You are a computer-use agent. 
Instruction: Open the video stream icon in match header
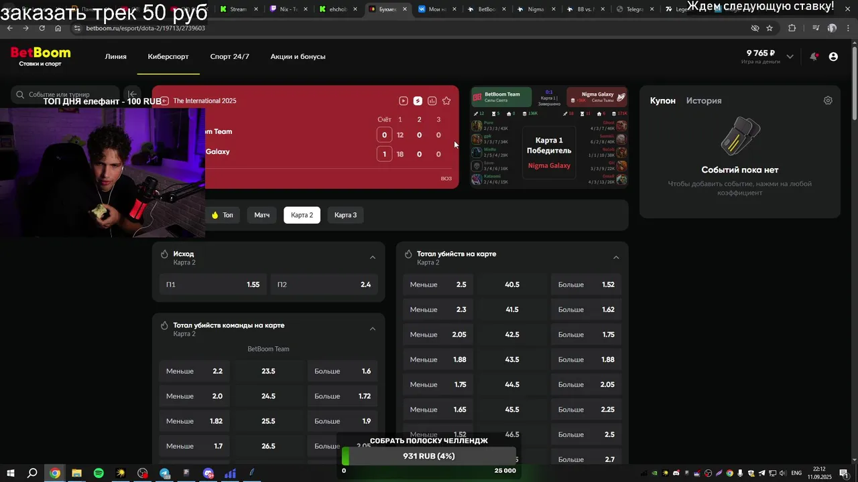pyautogui.click(x=403, y=101)
